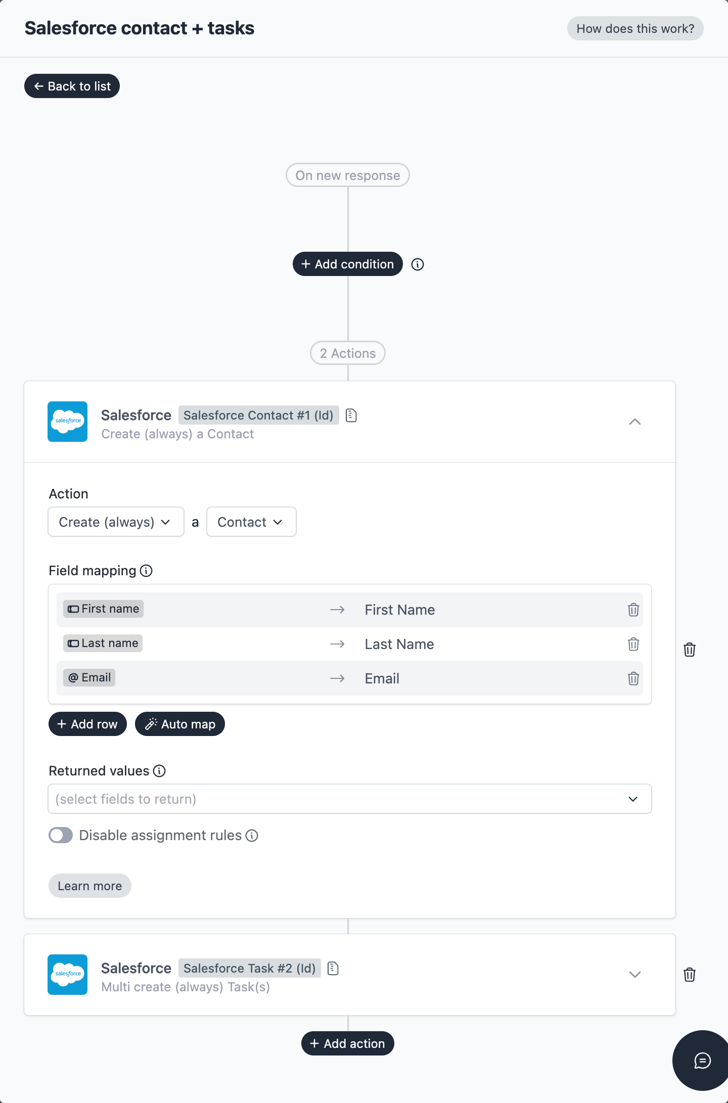Click the Multi create (always) Task(s) subtitle
This screenshot has height=1103, width=728.
click(x=186, y=987)
